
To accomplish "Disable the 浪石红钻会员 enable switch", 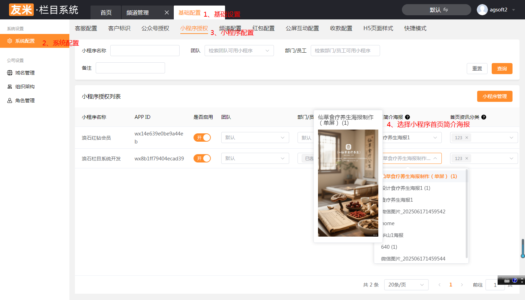I will (x=202, y=137).
